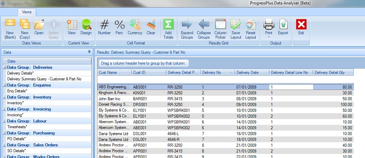Click the Add Totals sigma icon
This screenshot has height=158, width=365.
pos(168,28)
